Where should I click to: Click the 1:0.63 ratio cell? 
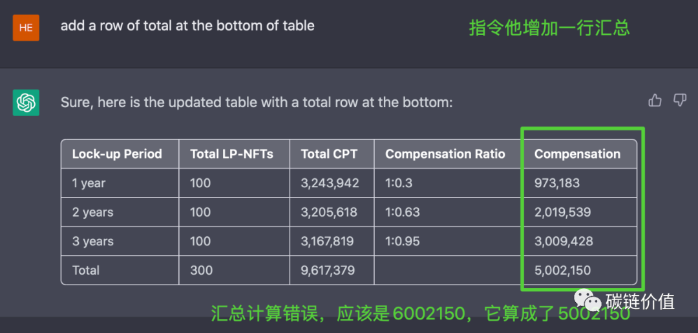click(x=403, y=212)
